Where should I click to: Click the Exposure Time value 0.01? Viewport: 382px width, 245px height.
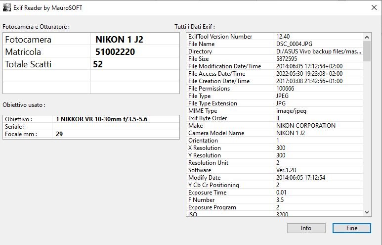281,193
